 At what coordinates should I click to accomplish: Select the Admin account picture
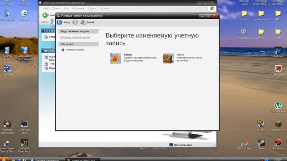point(116,59)
